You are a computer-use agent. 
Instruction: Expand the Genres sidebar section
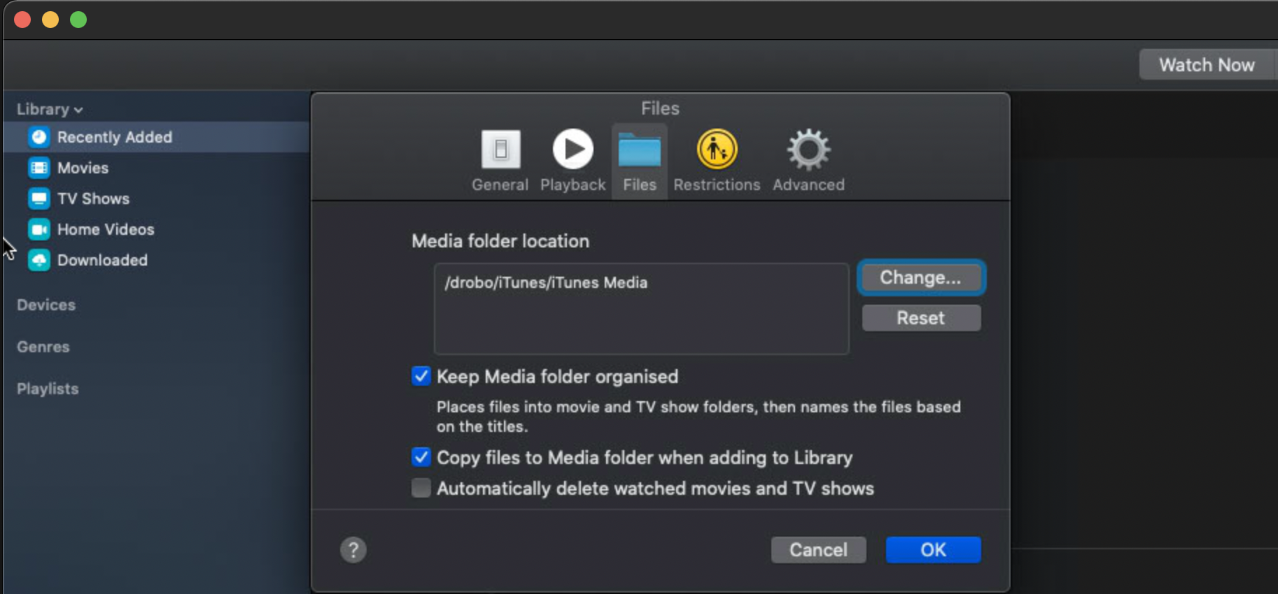point(43,347)
